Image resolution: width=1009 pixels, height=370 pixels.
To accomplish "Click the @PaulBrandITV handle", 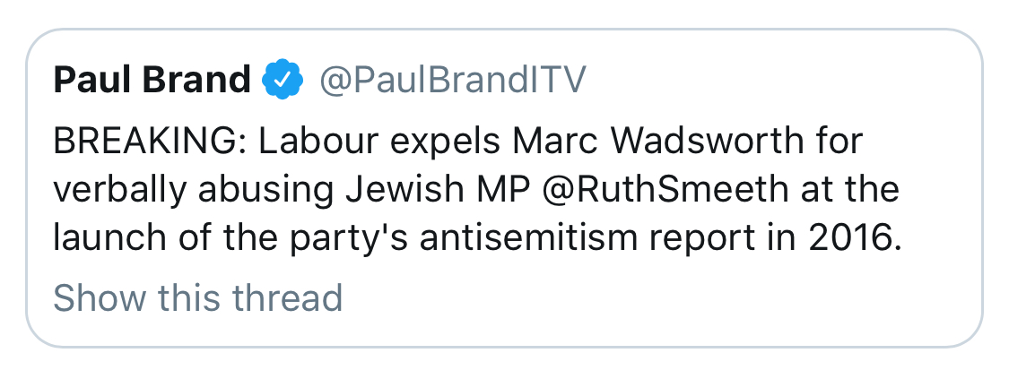I will pyautogui.click(x=453, y=82).
